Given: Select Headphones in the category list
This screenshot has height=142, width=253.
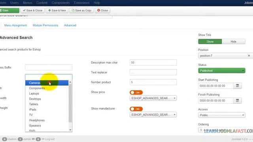Looking at the screenshot, I should pyautogui.click(x=47, y=120).
